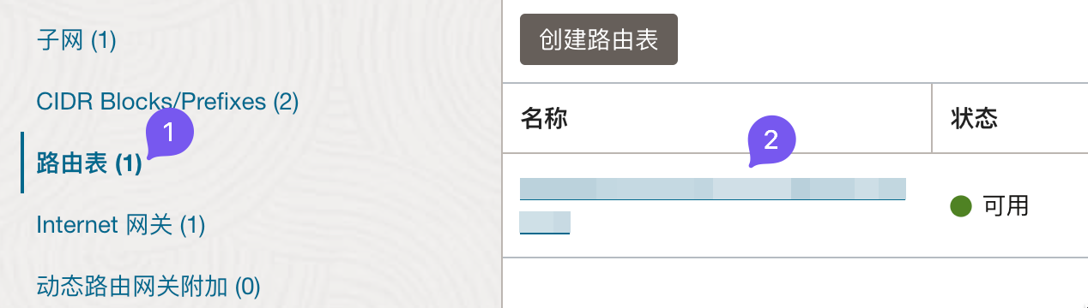This screenshot has height=308, width=1088.
Task: Open the blurred route table name link
Action: (x=712, y=189)
